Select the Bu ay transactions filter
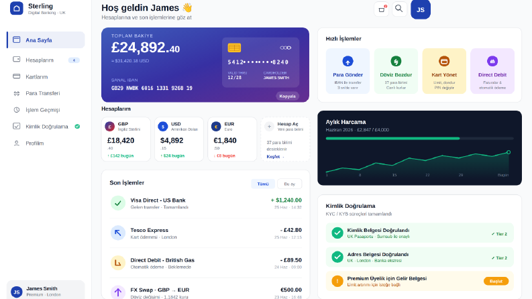The image size is (532, 299). point(289,184)
